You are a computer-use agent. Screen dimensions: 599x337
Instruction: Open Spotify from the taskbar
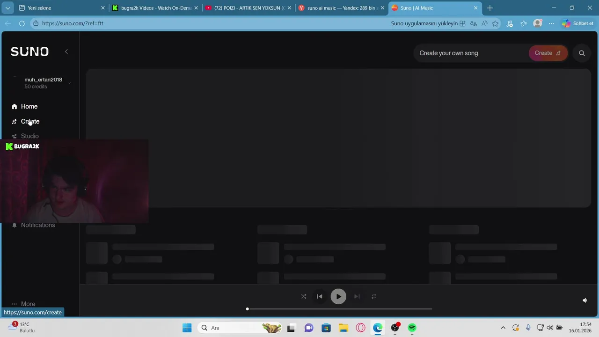pyautogui.click(x=412, y=328)
